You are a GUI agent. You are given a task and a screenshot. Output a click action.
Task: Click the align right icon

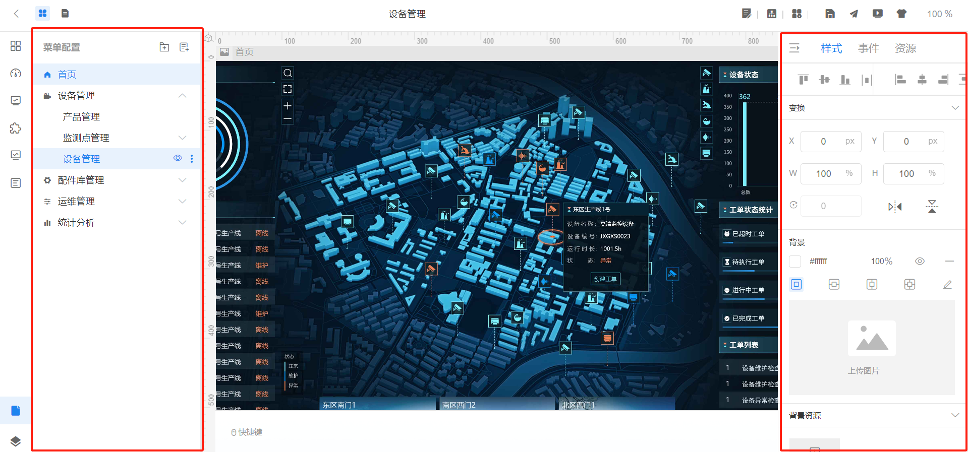pos(943,80)
